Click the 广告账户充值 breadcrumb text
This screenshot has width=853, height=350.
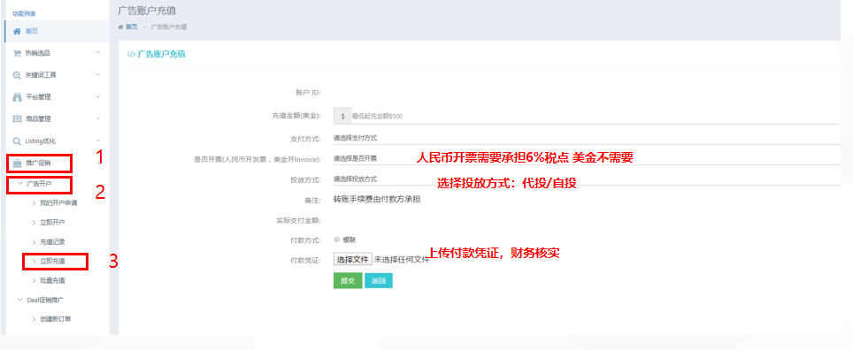[x=169, y=27]
